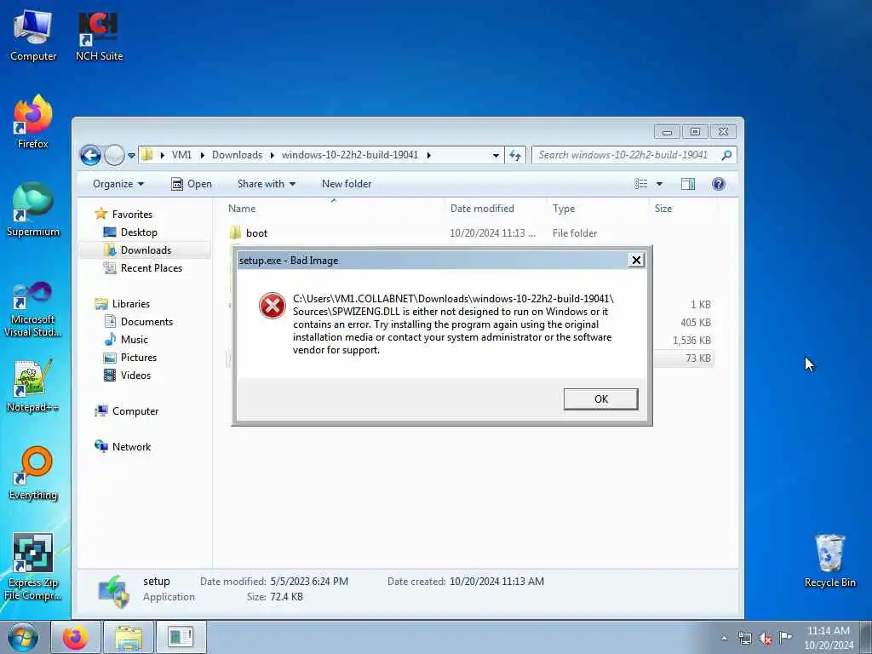872x654 pixels.
Task: Click the network tray icon
Action: (x=744, y=638)
